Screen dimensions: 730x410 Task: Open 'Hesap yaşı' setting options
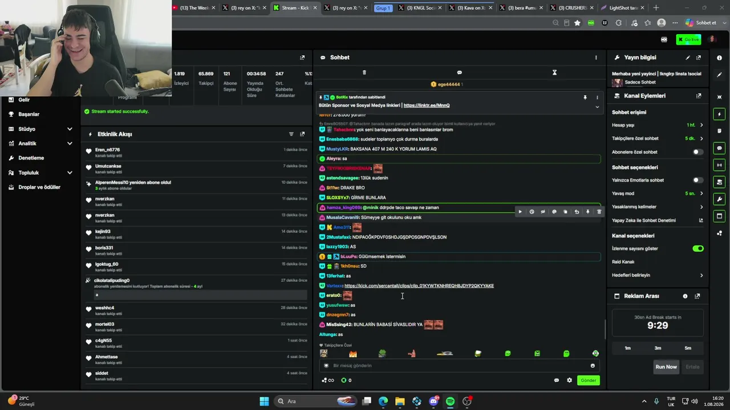[657, 125]
